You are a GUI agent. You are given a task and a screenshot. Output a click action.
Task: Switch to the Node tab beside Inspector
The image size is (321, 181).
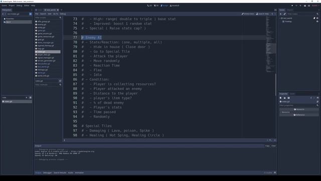(x=292, y=94)
